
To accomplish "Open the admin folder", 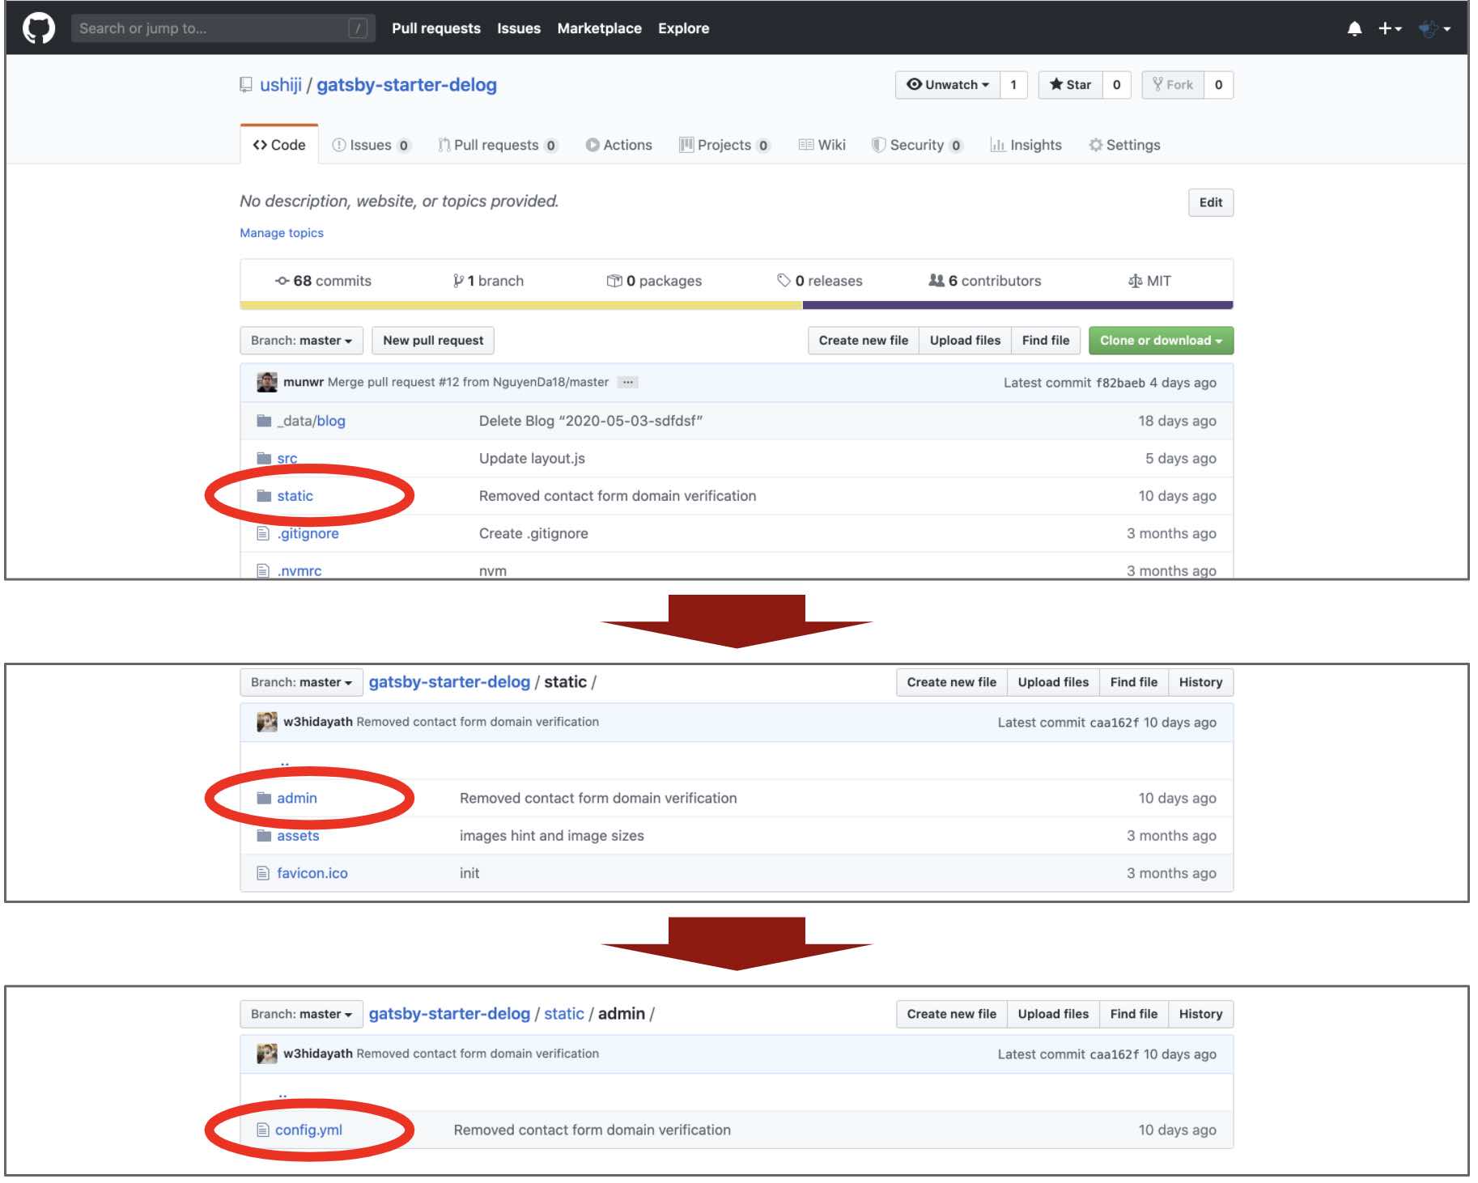I will (x=297, y=799).
